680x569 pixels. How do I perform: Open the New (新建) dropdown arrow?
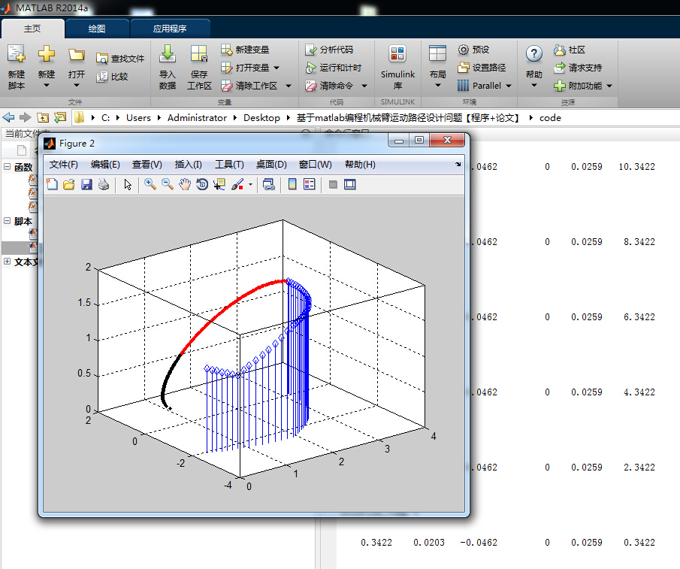47,86
